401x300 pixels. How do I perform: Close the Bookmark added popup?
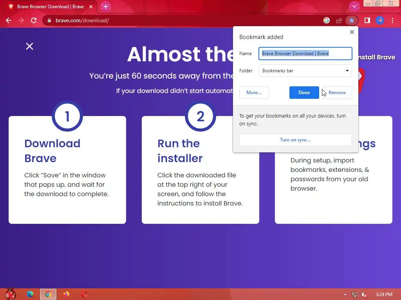point(352,32)
